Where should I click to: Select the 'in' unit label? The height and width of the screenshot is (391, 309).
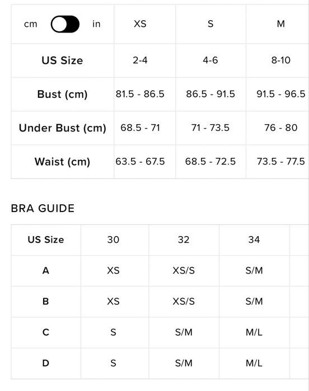pyautogui.click(x=96, y=24)
